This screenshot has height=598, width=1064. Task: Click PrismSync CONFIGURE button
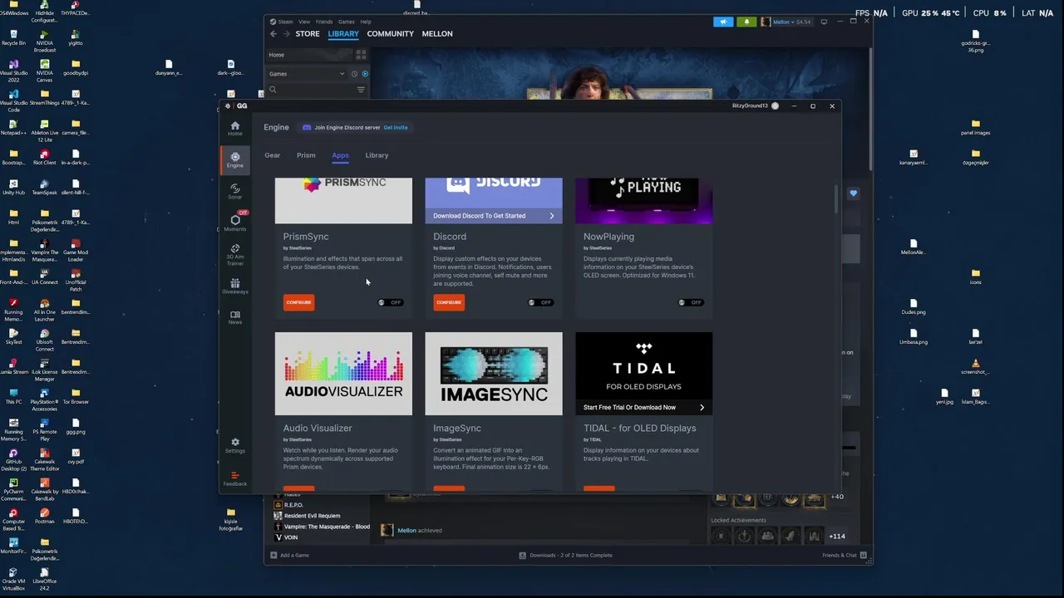coord(298,302)
